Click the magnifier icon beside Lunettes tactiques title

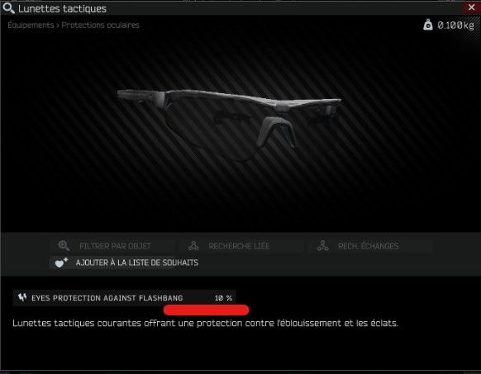8,8
